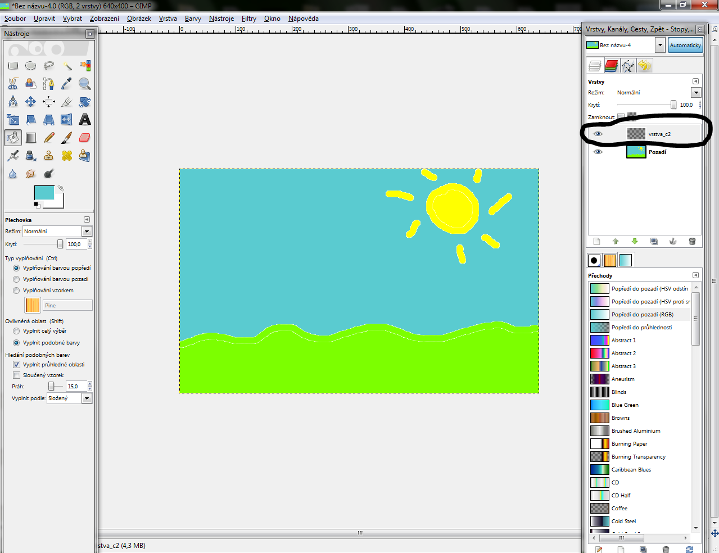
Task: Open the image selector dropdown 'Bez názvu-4'
Action: pyautogui.click(x=661, y=45)
